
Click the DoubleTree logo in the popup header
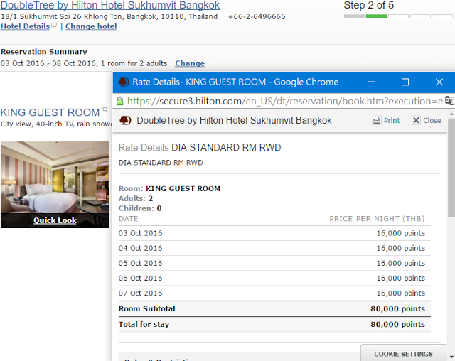point(126,120)
